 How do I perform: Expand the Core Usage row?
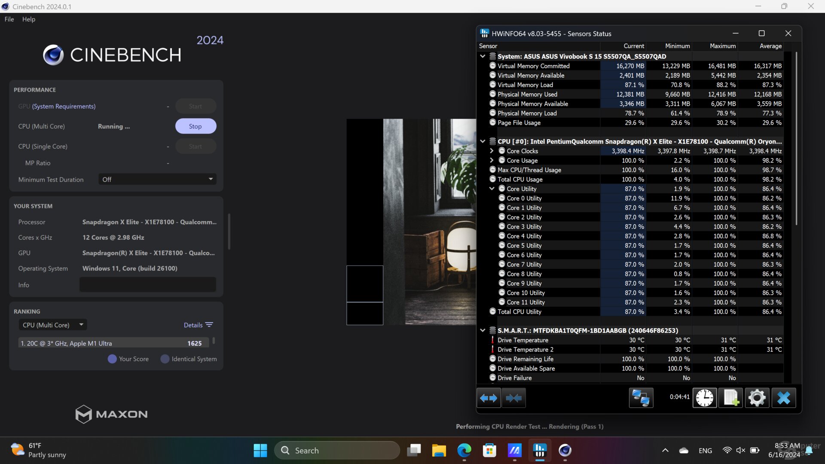492,160
